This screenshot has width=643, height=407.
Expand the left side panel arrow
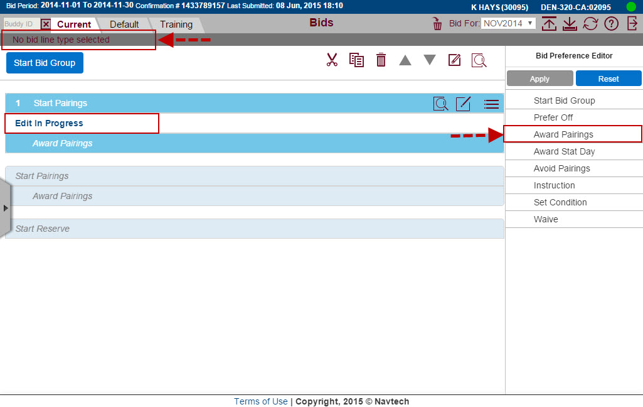tap(6, 208)
